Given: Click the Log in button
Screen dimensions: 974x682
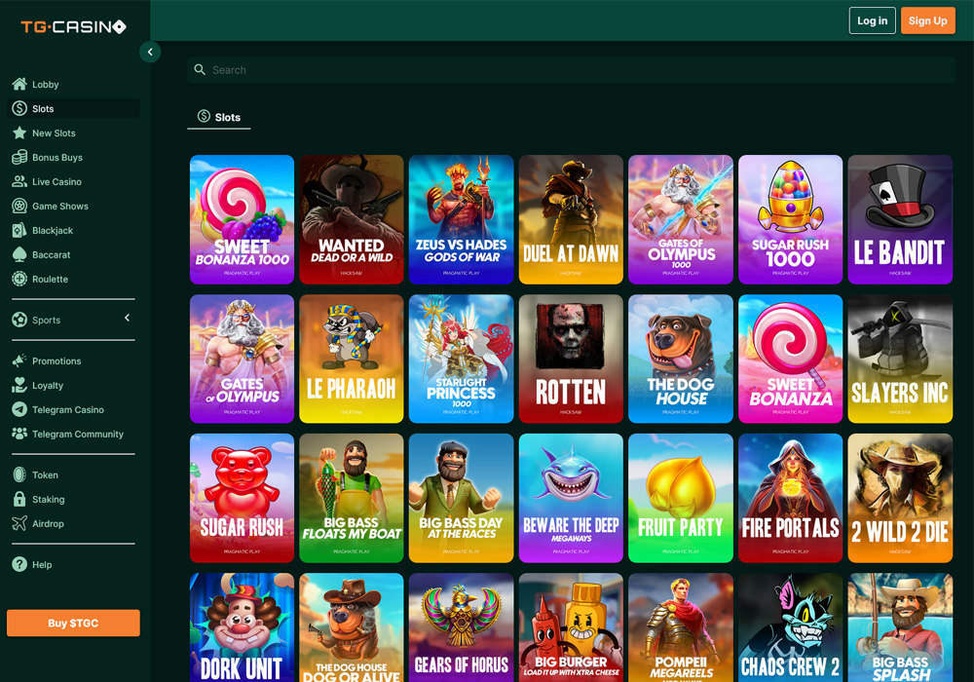Looking at the screenshot, I should (x=872, y=20).
